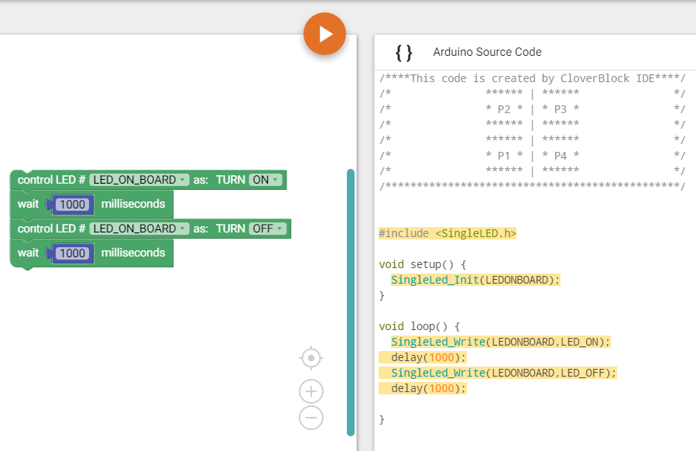Click the SingleLed_Write LED_ON code line
Image resolution: width=696 pixels, height=451 pixels.
(501, 342)
